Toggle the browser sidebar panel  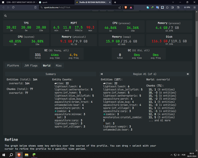coord(172,8)
